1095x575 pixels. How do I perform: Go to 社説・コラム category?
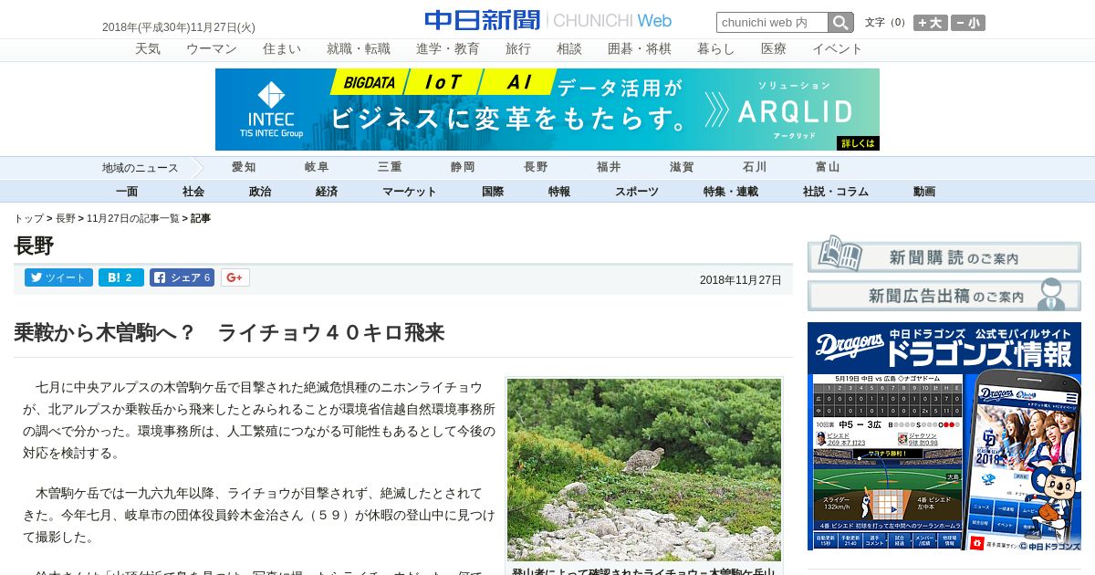pyautogui.click(x=836, y=192)
